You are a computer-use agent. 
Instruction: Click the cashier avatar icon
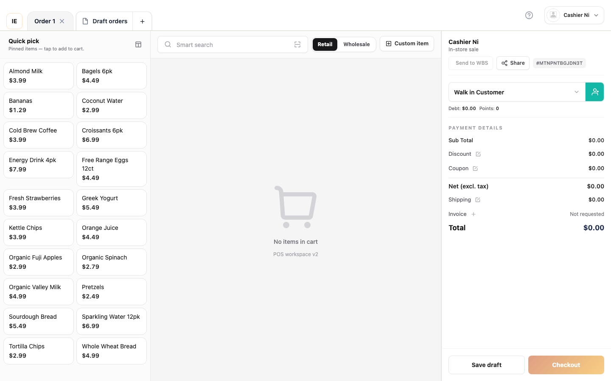coord(553,15)
